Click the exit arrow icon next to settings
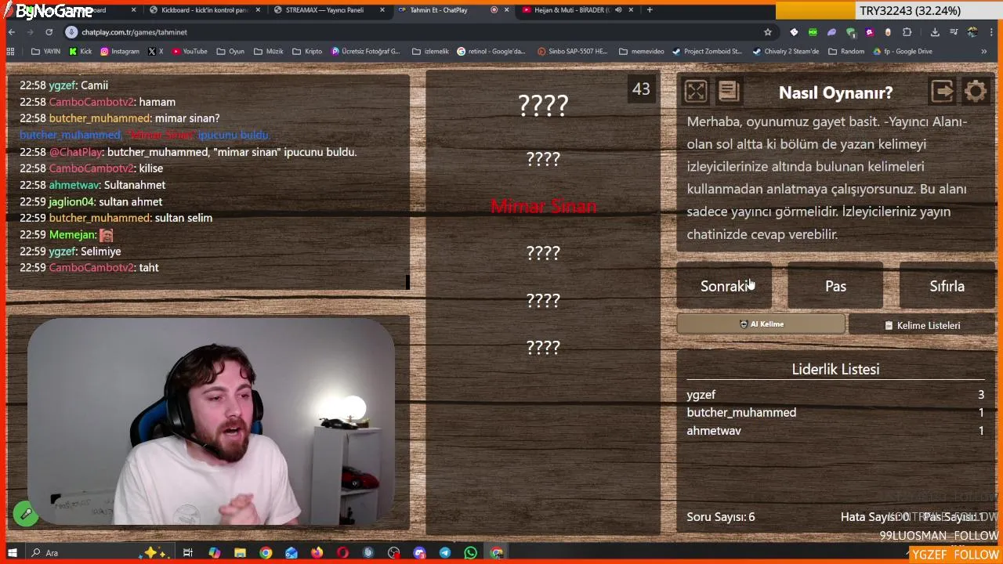The image size is (1003, 564). (x=942, y=92)
